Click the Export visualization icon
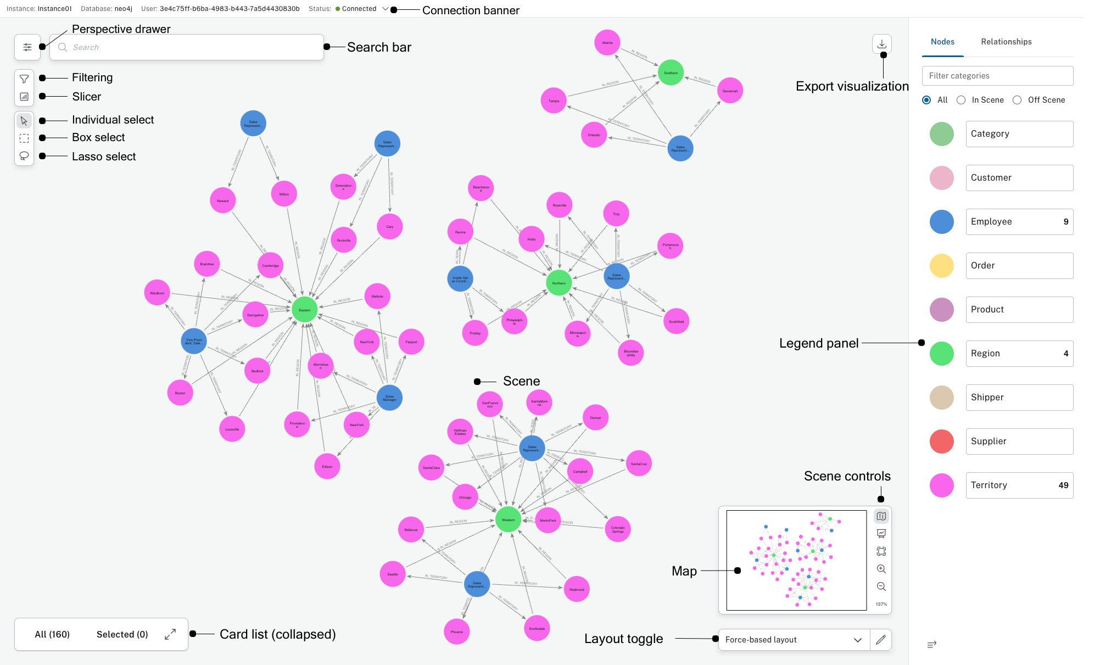The image size is (1100, 665). [881, 44]
